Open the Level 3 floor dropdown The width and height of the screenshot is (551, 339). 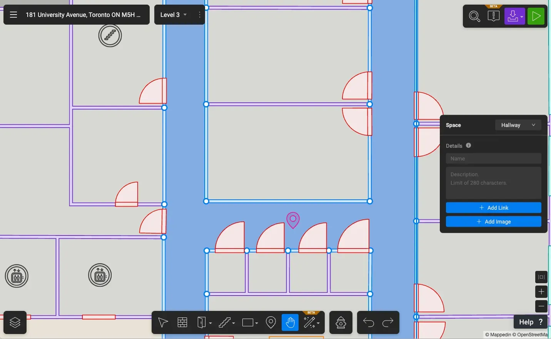coord(174,15)
